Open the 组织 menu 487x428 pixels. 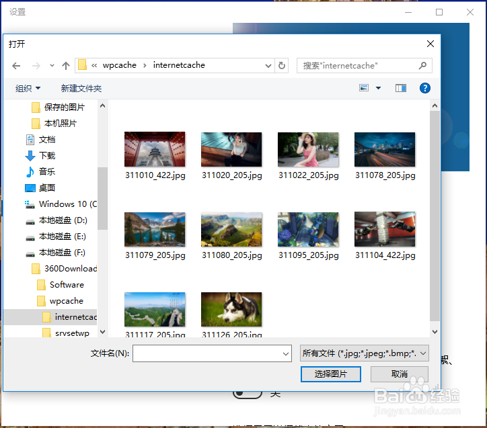(28, 89)
